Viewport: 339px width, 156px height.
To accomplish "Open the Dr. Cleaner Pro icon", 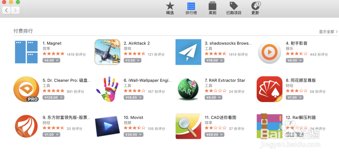I will (x=26, y=89).
